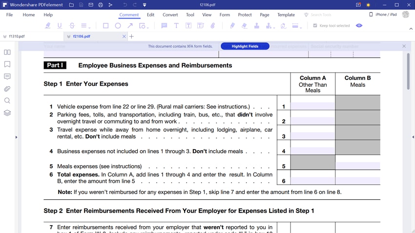Open the quick access toolbar dropdown

pos(145,5)
